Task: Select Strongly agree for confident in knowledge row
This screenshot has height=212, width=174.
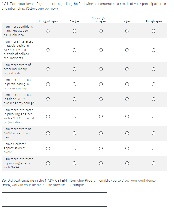Action: click(x=153, y=31)
